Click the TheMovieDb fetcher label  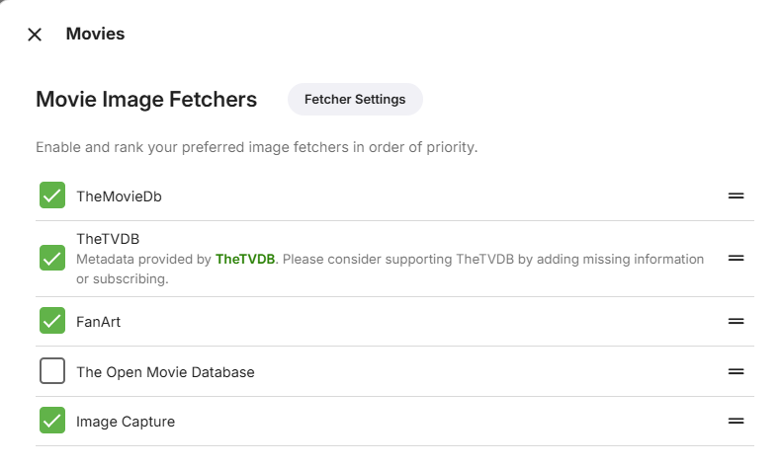[x=119, y=196]
